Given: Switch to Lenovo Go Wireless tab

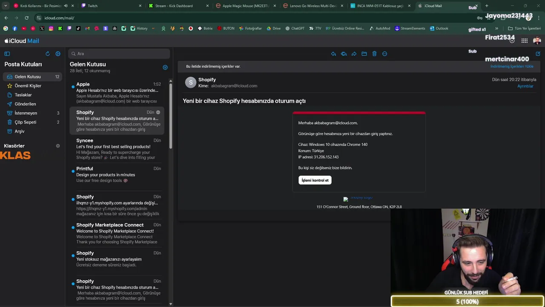Looking at the screenshot, I should [x=313, y=6].
